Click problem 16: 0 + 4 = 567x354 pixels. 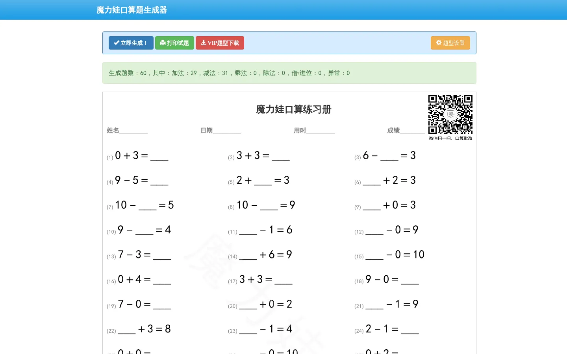[139, 280]
